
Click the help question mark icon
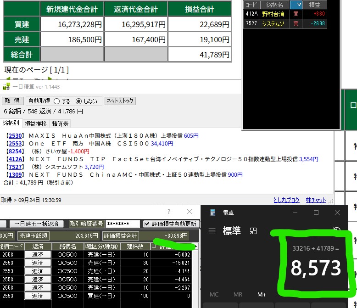tap(168, 212)
